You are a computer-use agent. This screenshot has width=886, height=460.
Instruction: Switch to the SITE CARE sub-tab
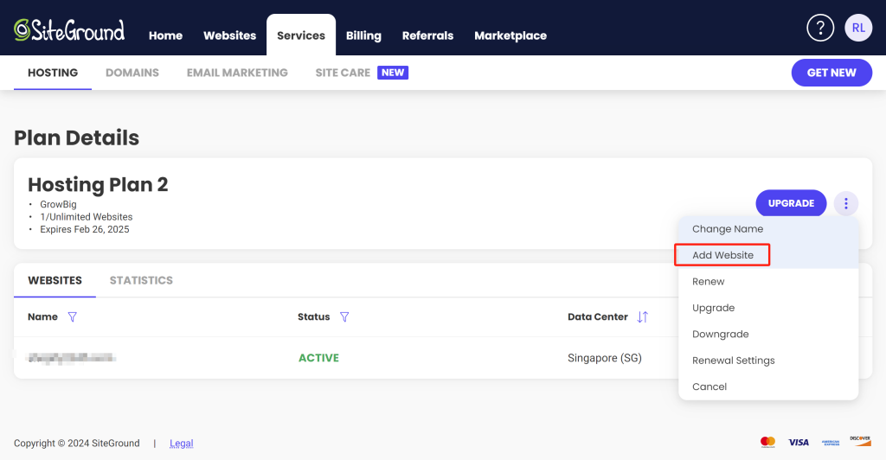point(343,73)
